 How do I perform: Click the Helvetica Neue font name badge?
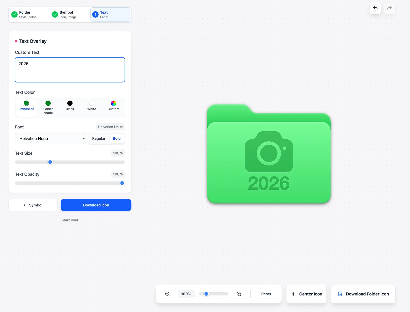110,127
